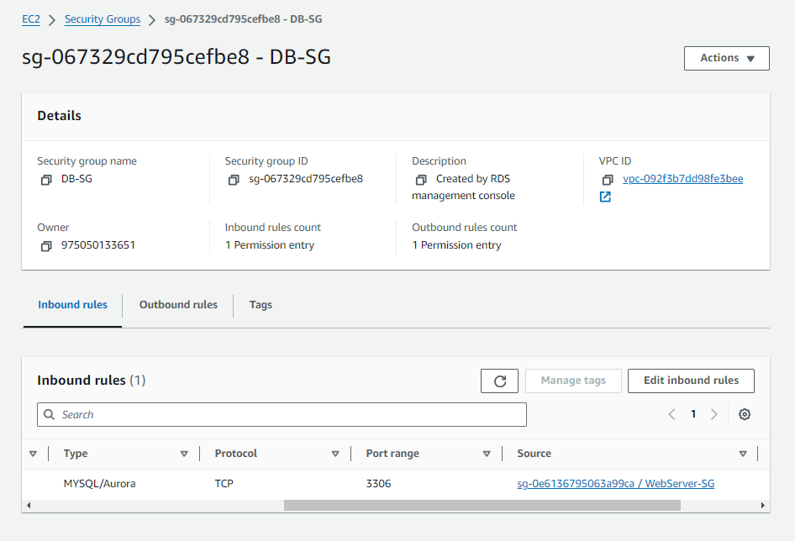Copy the Owner account number
The image size is (795, 541).
click(x=46, y=245)
